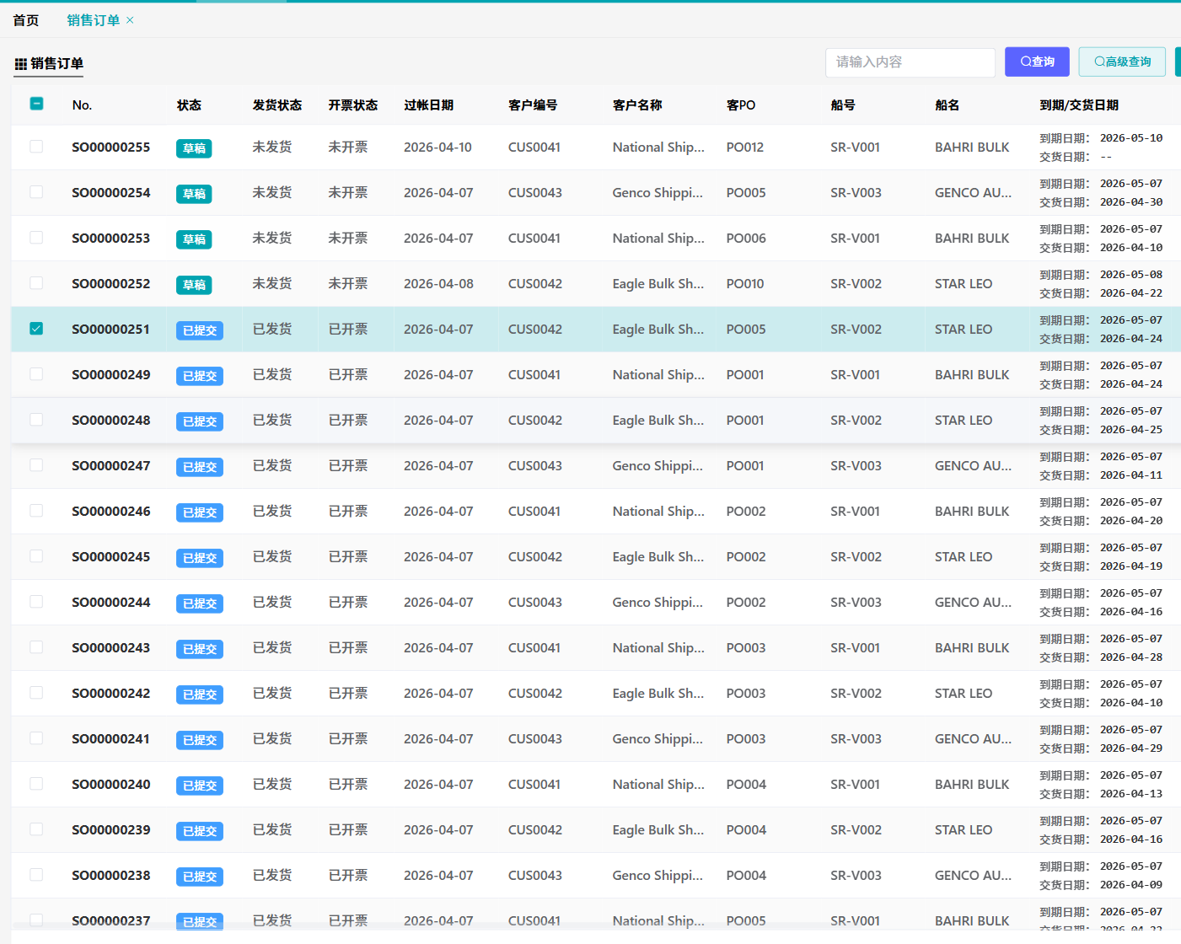Click the 草稿 status tag for SO00000252

tap(194, 285)
